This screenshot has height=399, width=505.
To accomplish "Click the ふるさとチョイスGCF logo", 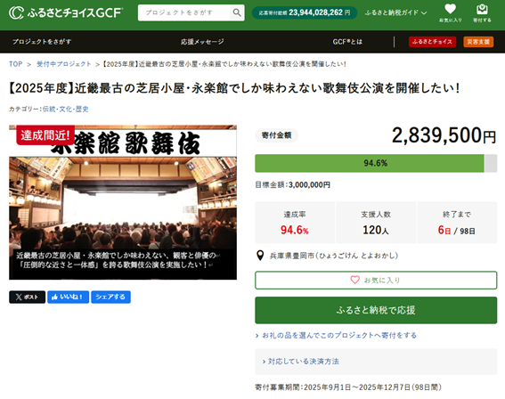I will point(66,12).
